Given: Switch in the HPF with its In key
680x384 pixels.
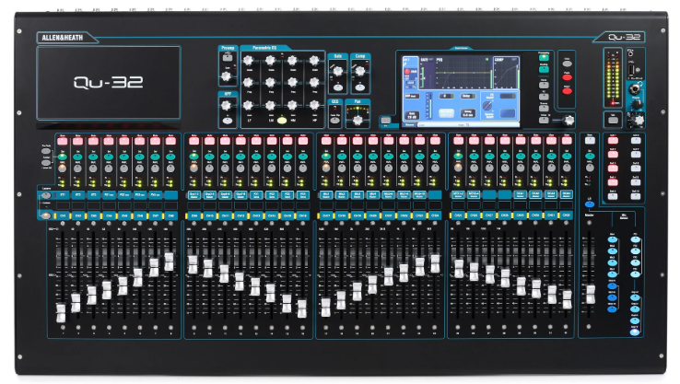Looking at the screenshot, I should pos(228,121).
